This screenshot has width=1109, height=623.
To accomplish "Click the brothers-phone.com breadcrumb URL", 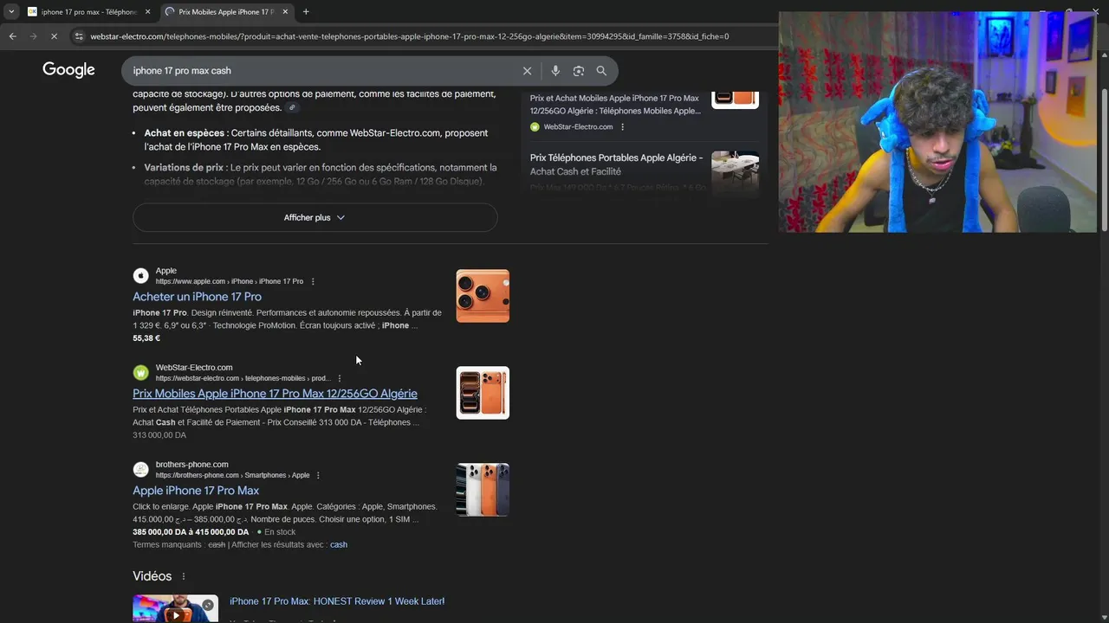I will coord(232,475).
